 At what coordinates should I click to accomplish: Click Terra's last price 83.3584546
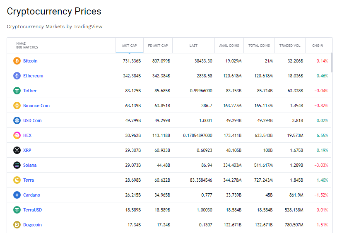[201, 180]
